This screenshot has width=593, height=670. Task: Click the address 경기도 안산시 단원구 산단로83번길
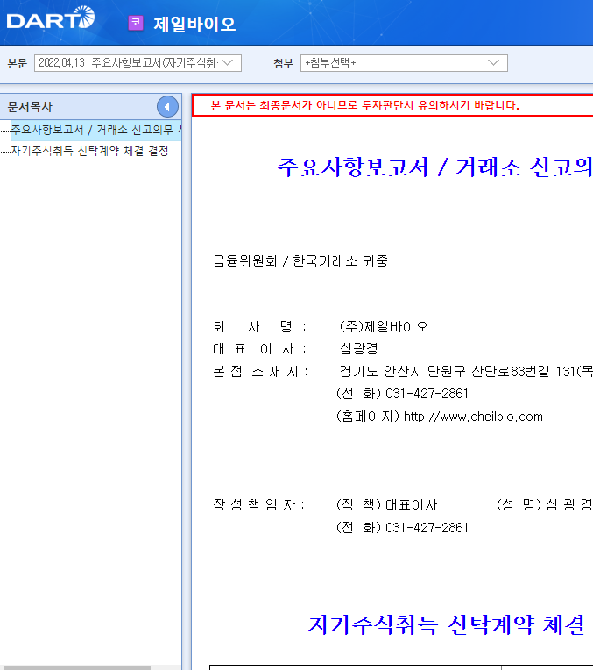[x=466, y=371]
